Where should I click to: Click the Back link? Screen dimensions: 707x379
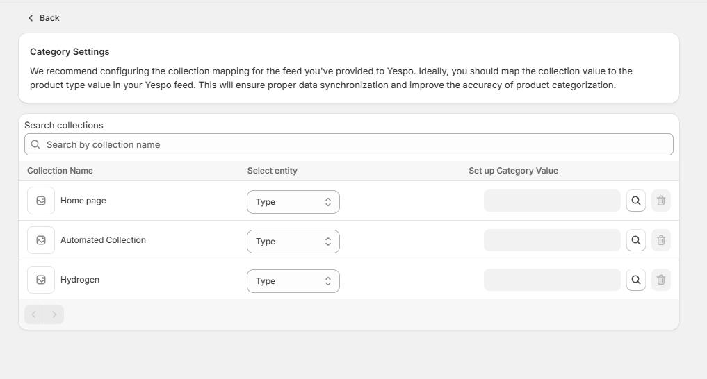(43, 18)
